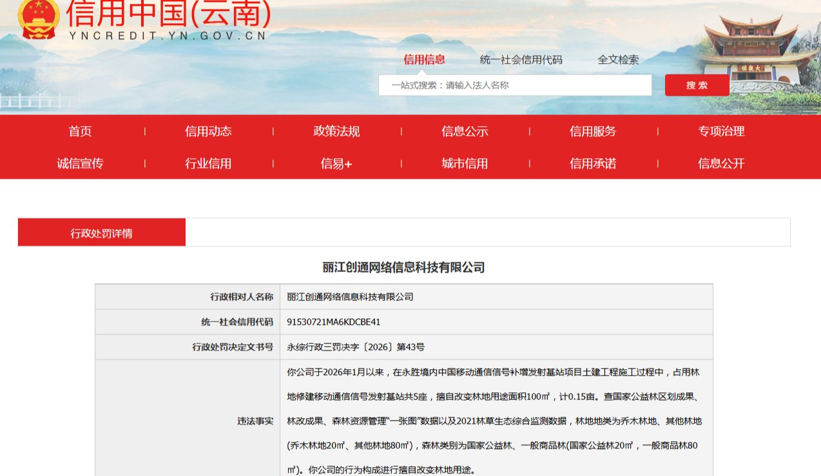
Task: Go to 城市信用 in the navigation
Action: click(465, 163)
